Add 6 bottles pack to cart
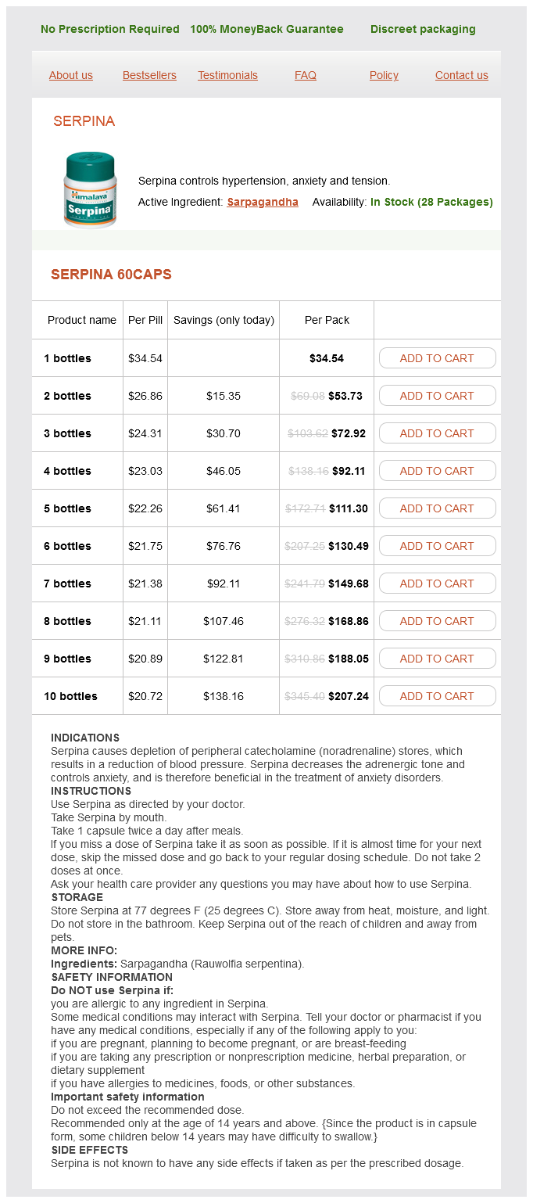The height and width of the screenshot is (1203, 533). click(x=437, y=546)
